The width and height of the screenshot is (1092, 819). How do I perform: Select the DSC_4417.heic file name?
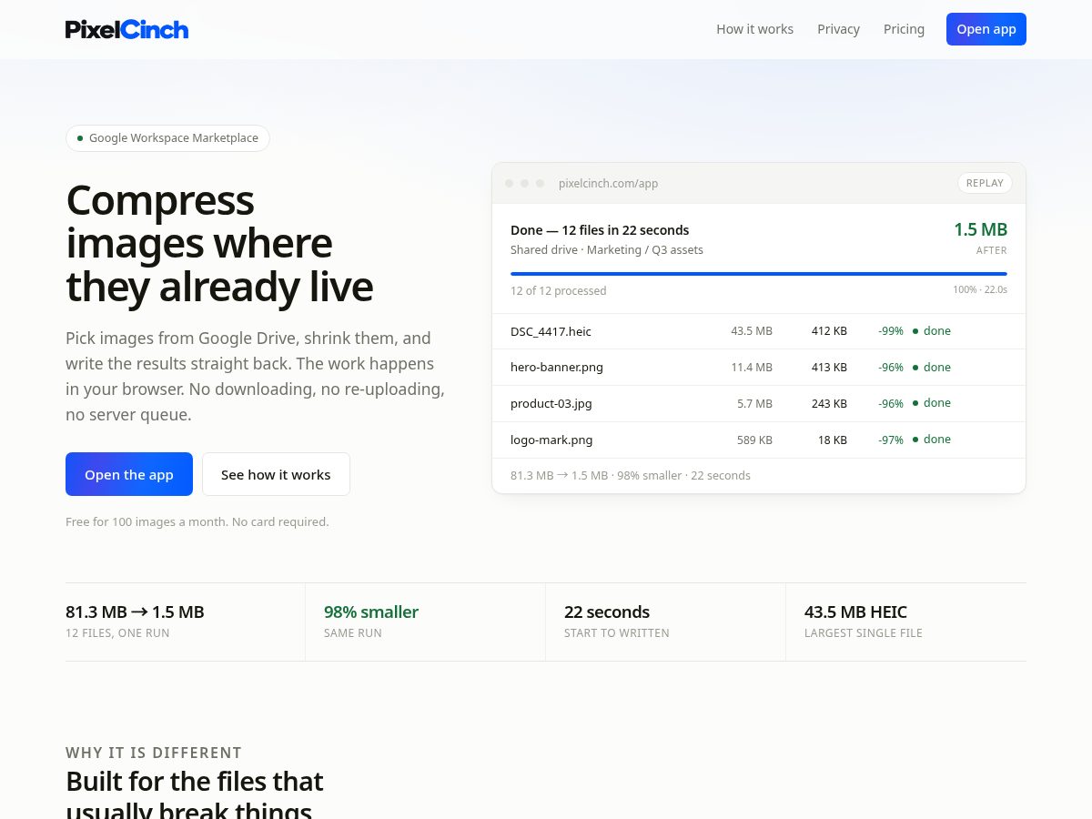pyautogui.click(x=551, y=331)
